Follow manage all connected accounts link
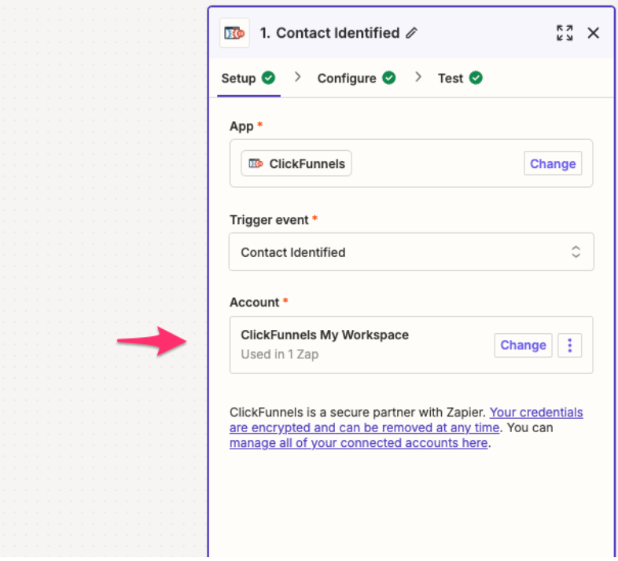Screen dimensions: 618x561 (x=359, y=443)
